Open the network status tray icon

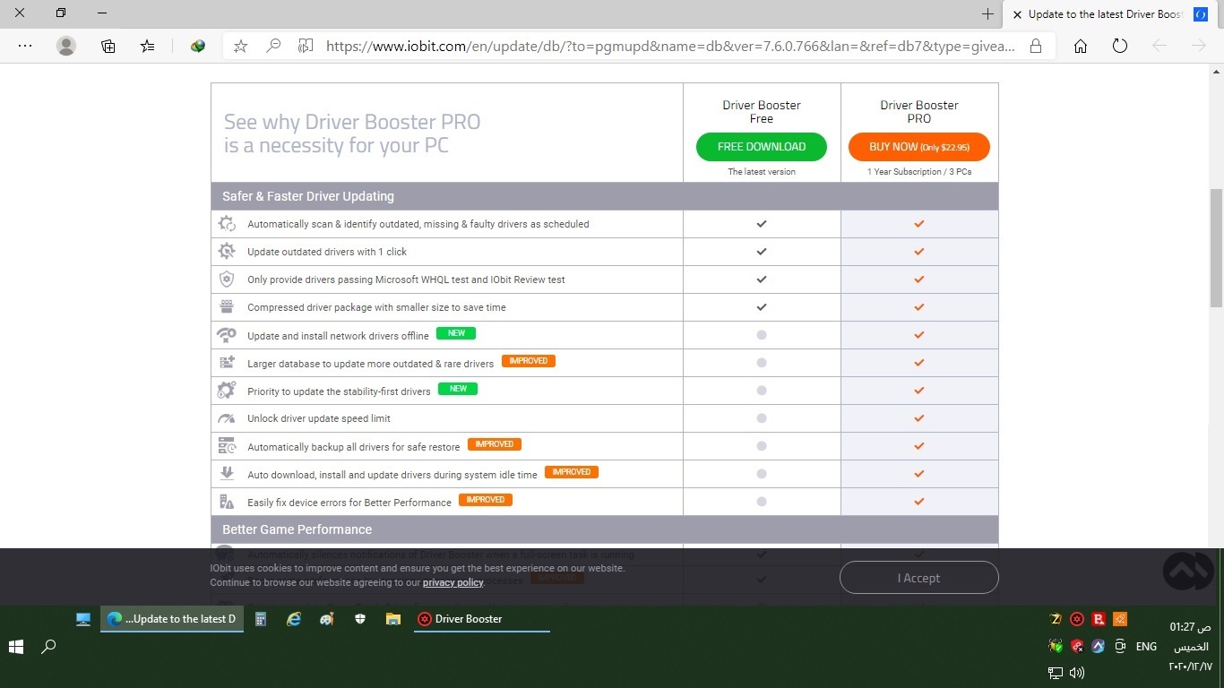pos(1056,673)
